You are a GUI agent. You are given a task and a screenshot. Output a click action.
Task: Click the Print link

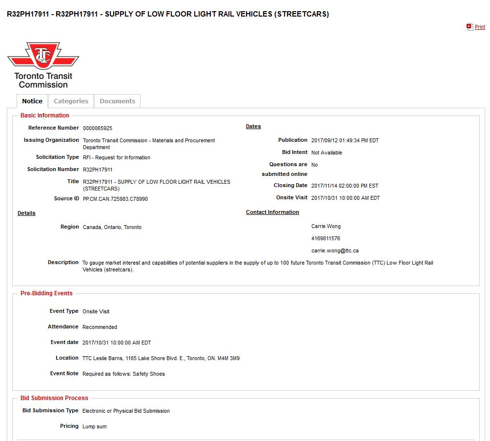(x=480, y=27)
